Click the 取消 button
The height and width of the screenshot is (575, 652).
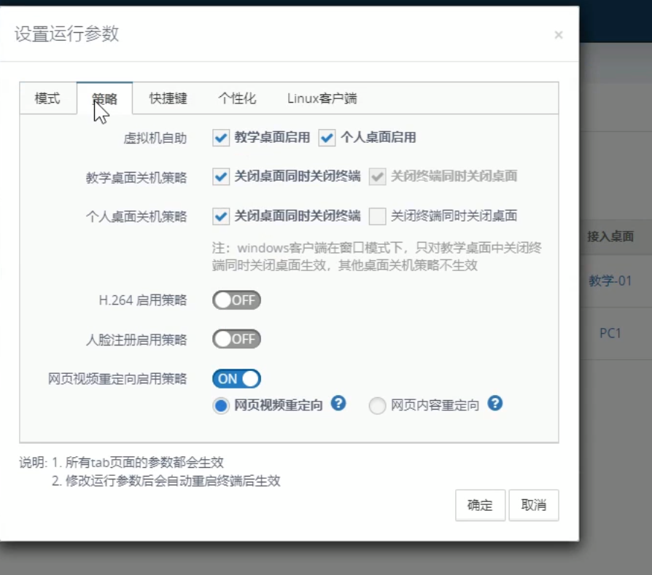(534, 505)
